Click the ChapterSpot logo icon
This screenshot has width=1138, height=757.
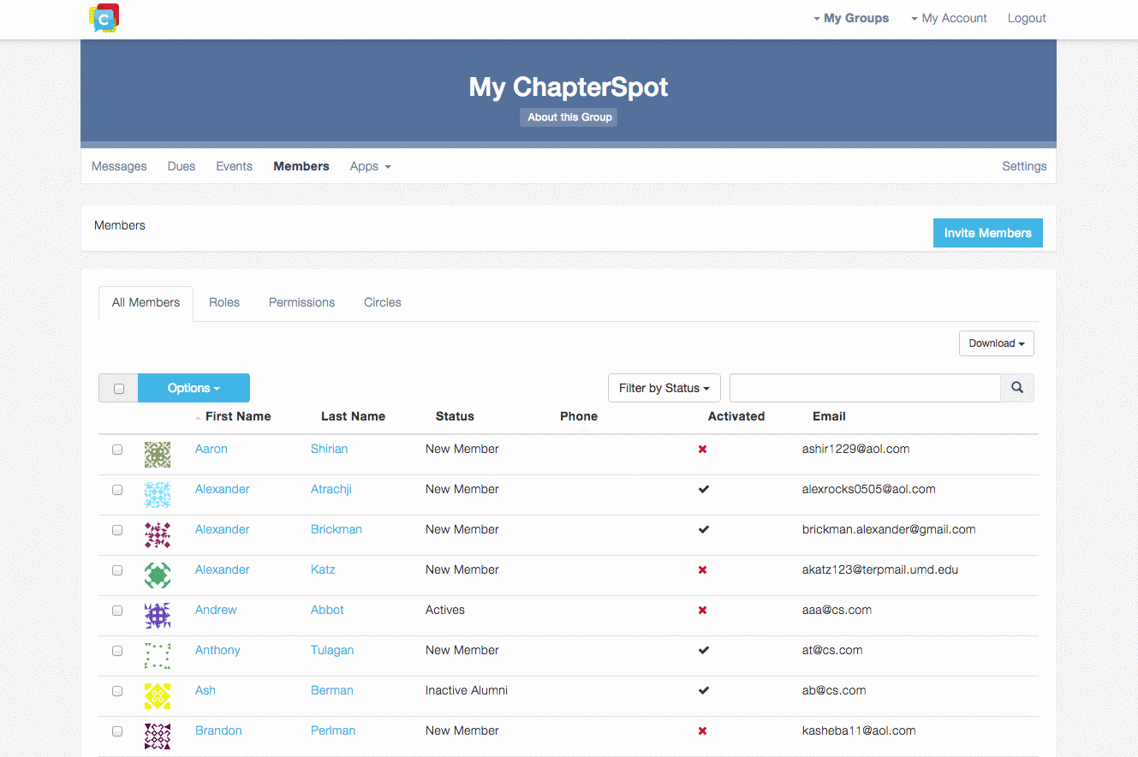[104, 18]
